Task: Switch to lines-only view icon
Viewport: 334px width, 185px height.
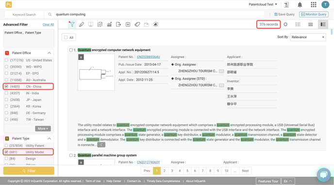Action: click(x=310, y=24)
